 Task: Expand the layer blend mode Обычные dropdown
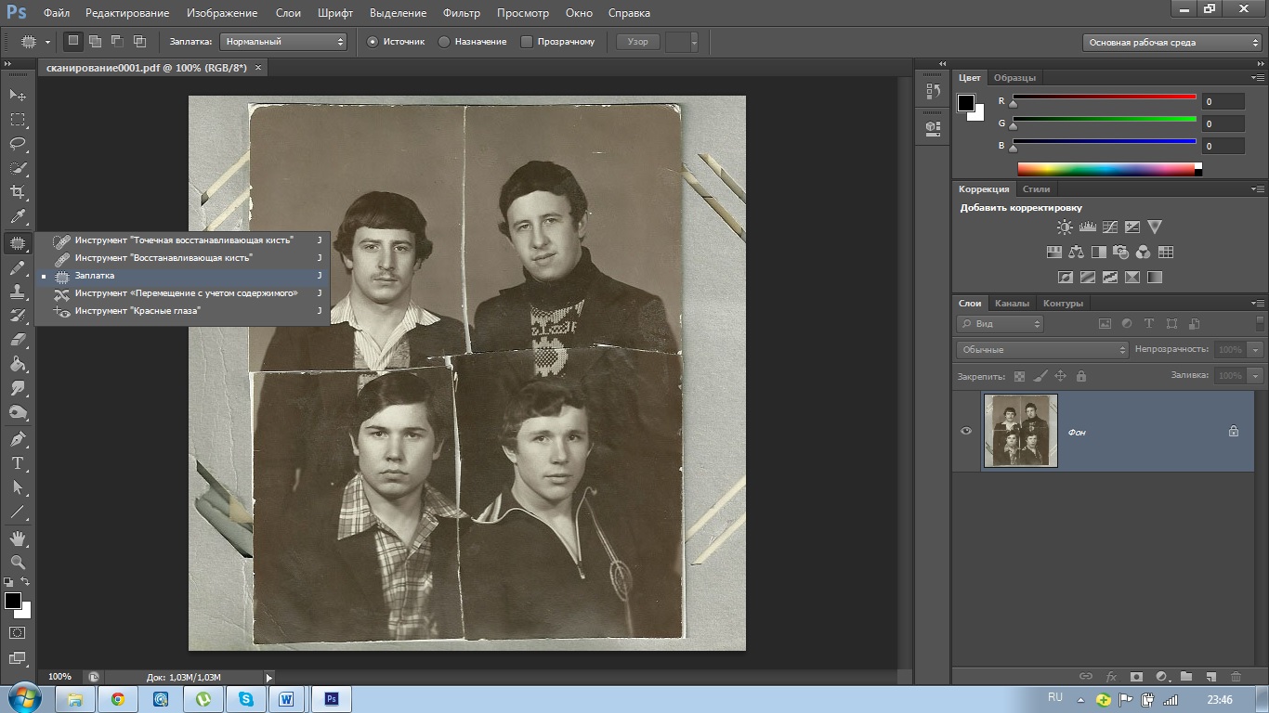1041,350
